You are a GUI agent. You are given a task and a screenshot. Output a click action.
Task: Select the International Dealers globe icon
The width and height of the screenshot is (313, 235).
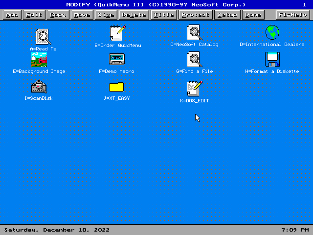[272, 32]
